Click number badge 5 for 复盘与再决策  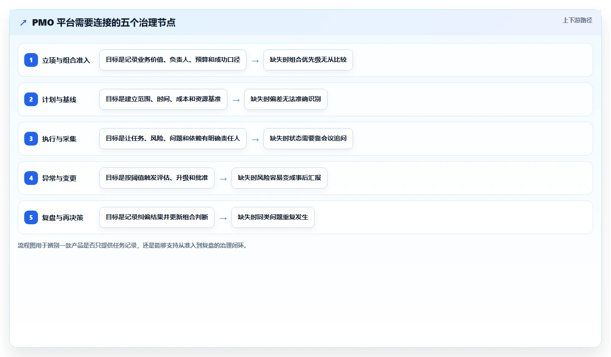pos(31,217)
